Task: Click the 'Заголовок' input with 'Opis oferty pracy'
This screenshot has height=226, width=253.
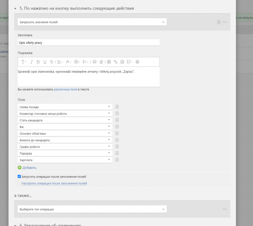Action: pyautogui.click(x=89, y=43)
